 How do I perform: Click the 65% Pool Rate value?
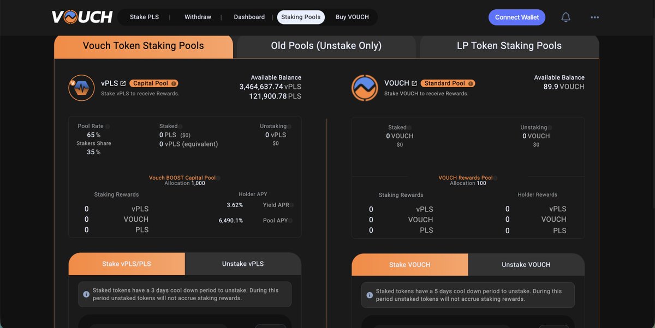[x=94, y=135]
